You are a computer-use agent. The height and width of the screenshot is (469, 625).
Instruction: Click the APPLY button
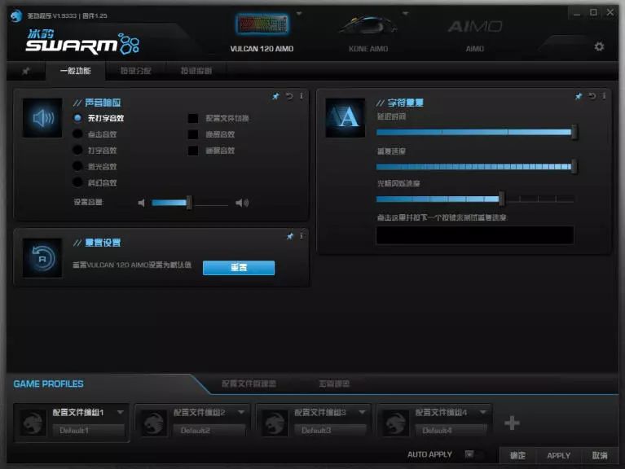pyautogui.click(x=558, y=455)
